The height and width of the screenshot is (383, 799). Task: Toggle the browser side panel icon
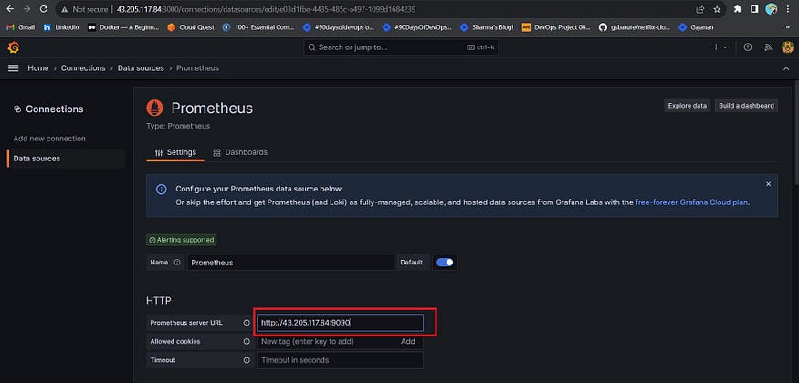point(754,9)
